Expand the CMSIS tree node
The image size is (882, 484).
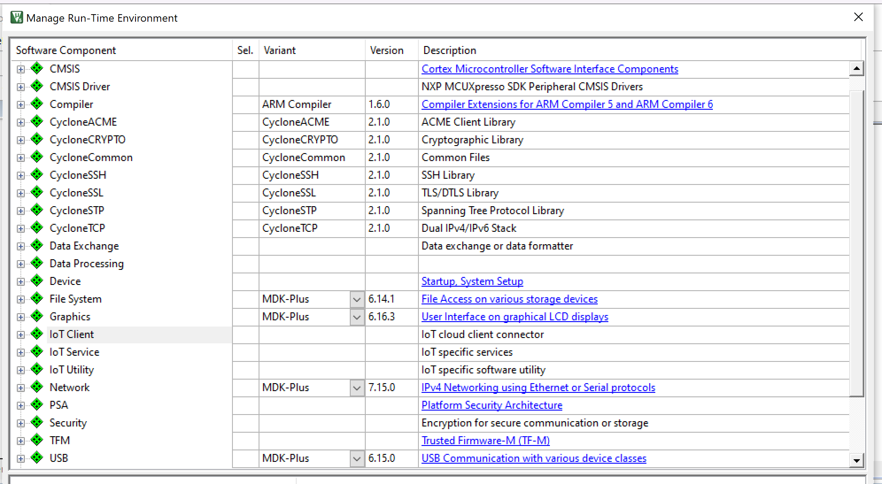20,69
